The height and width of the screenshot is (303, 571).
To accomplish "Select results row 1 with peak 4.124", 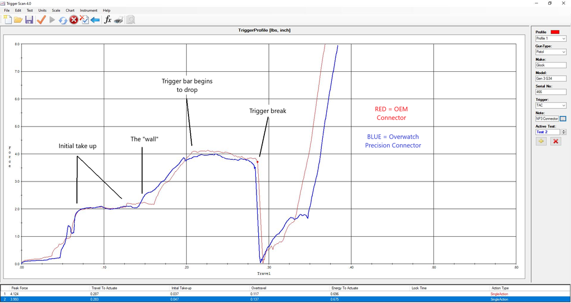I will click(285, 294).
